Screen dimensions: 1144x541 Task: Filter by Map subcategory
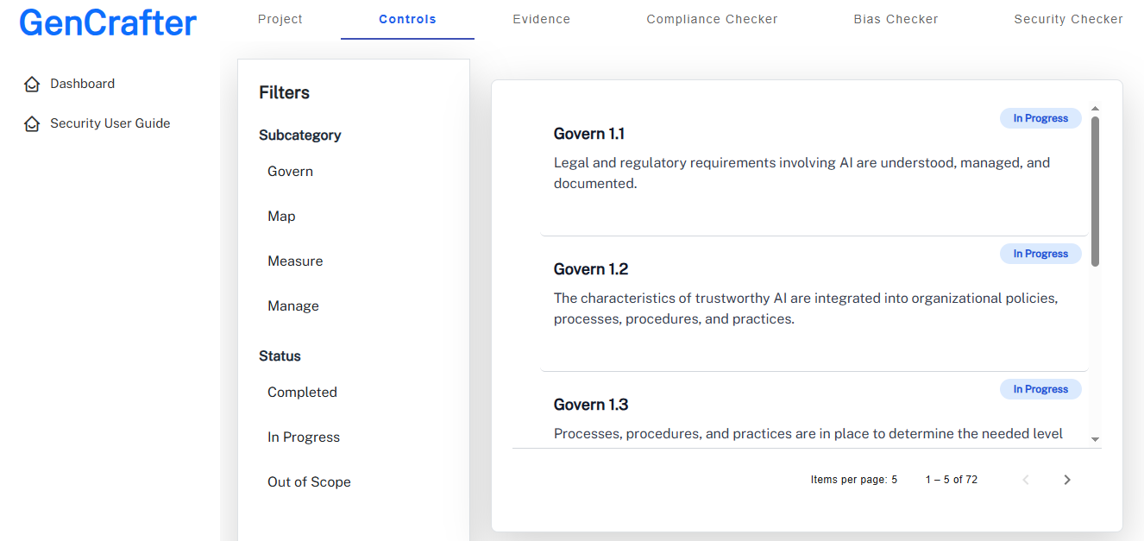[x=281, y=217]
